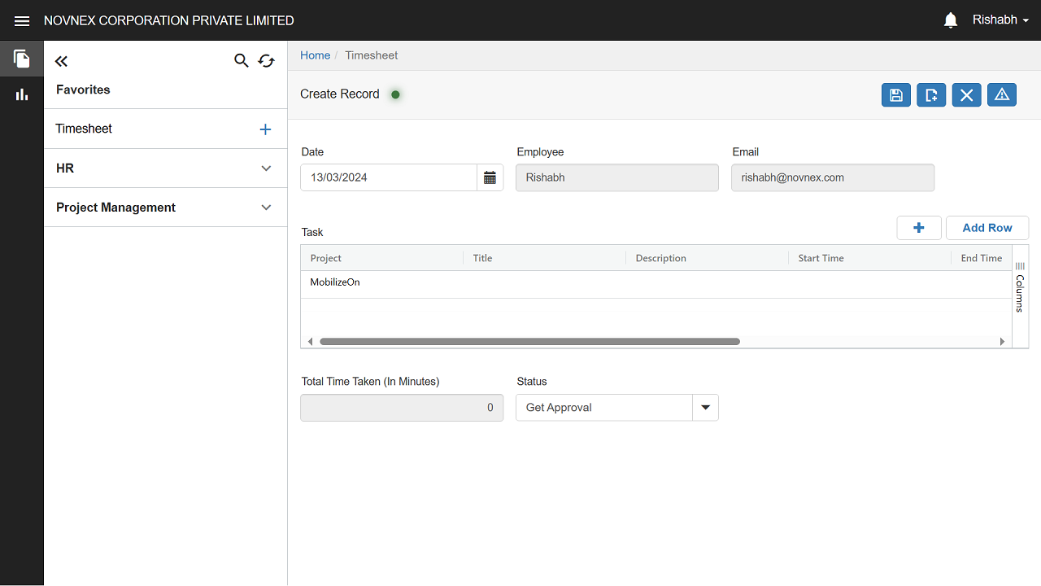
Task: Click the Add Row button
Action: [x=987, y=228]
